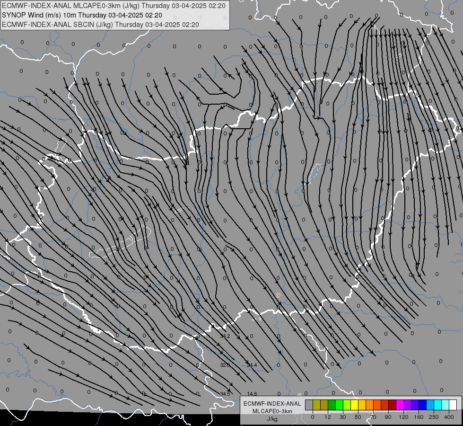Select the magenta legend swatch
This screenshot has height=426, width=463.
pos(400,405)
